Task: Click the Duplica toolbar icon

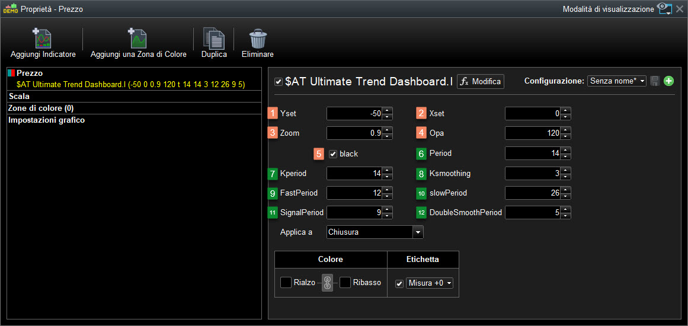Action: tap(214, 39)
